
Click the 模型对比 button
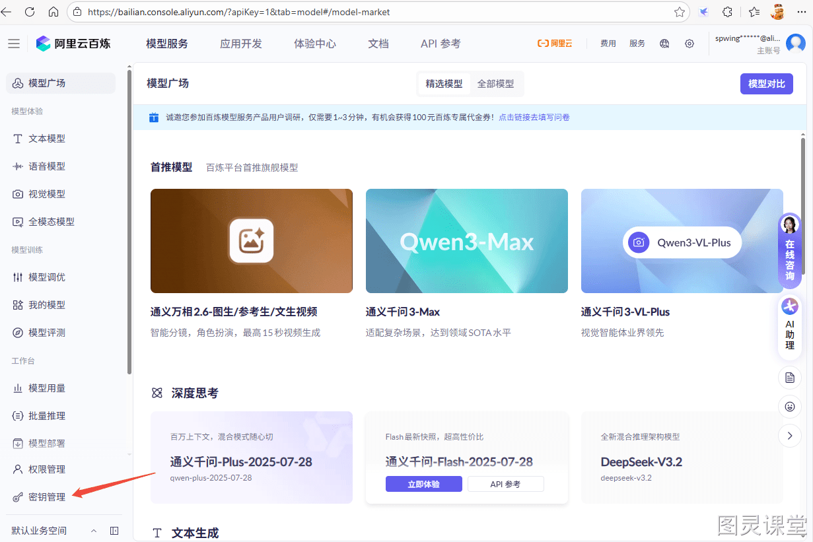pyautogui.click(x=767, y=84)
